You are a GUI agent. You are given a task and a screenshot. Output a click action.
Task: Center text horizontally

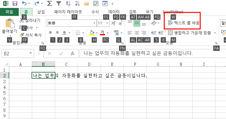pos(137,33)
